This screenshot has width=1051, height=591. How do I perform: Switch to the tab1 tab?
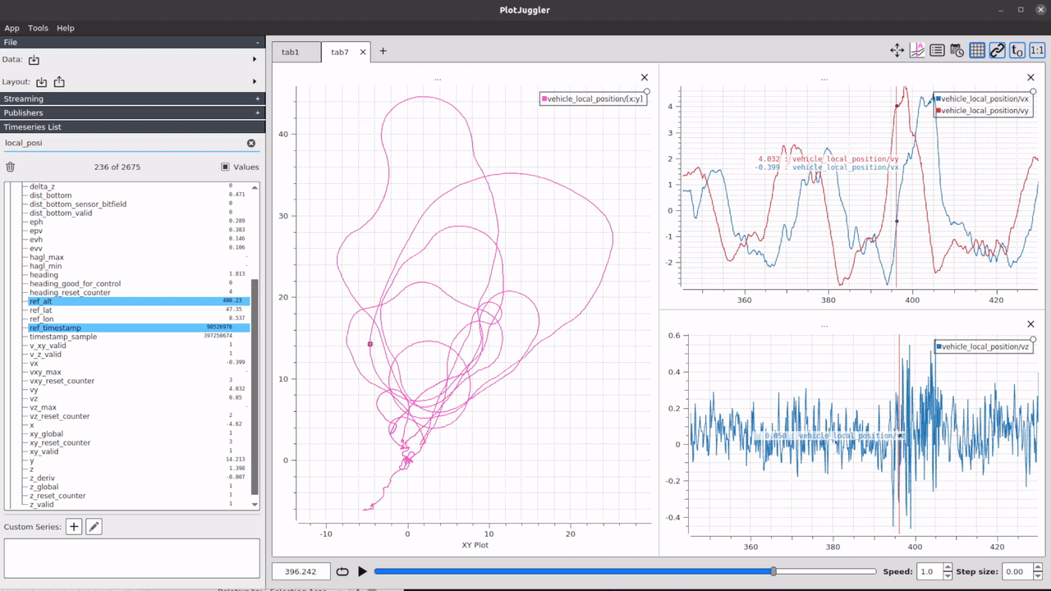click(291, 52)
